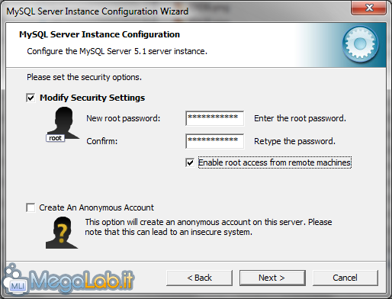The height and width of the screenshot is (299, 392).
Task: Click the MegaLab.it watermark text
Action: tap(82, 281)
